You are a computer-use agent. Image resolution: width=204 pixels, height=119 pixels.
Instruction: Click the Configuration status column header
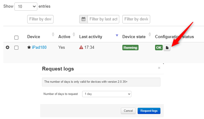click(x=174, y=37)
